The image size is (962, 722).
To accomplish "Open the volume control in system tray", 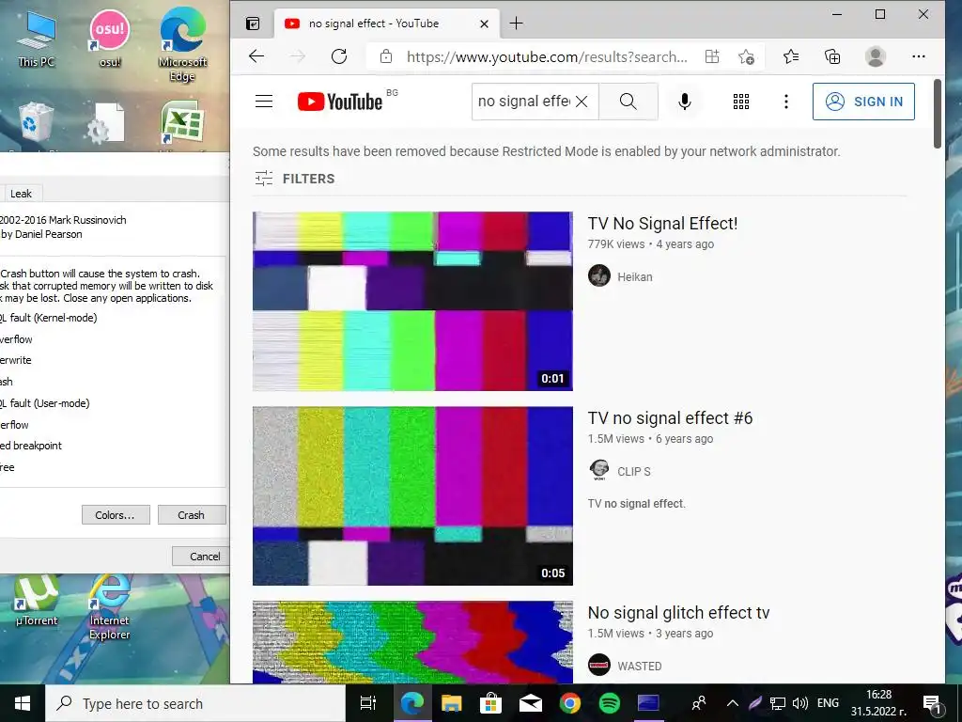I will pyautogui.click(x=800, y=703).
